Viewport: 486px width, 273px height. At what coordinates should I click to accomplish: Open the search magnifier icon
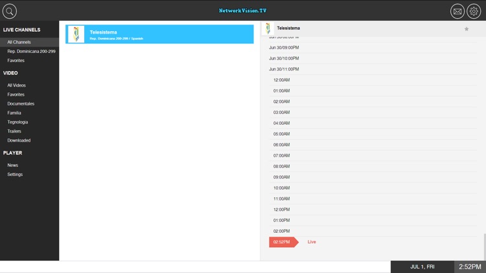pyautogui.click(x=10, y=12)
